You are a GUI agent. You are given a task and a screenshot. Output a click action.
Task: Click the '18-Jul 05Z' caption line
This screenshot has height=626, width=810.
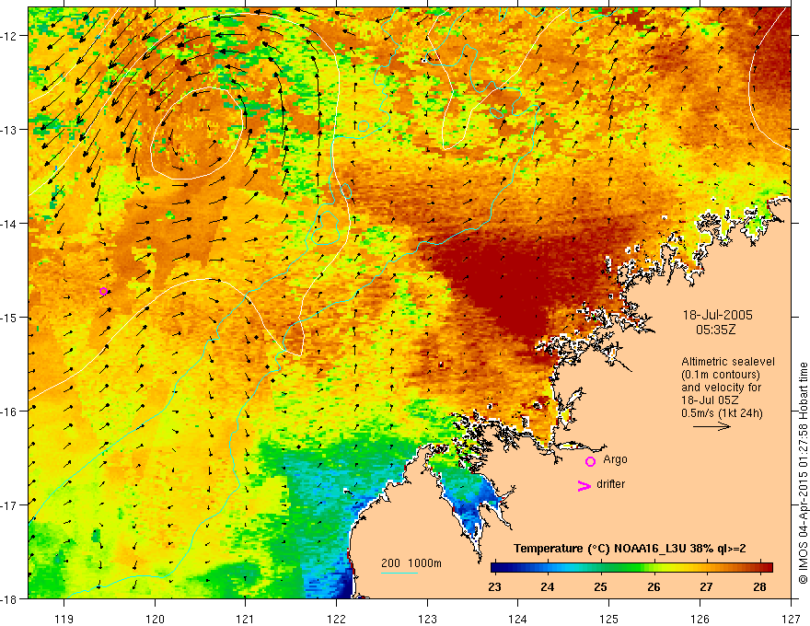710,400
